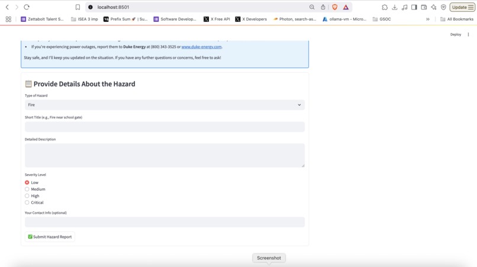Open the GSOC bookmark folder
This screenshot has width=477, height=267.
[x=382, y=19]
